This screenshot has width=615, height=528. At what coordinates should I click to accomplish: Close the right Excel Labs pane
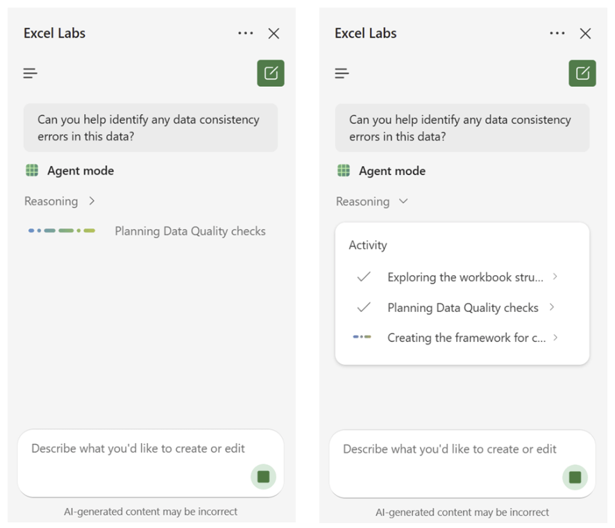(585, 33)
